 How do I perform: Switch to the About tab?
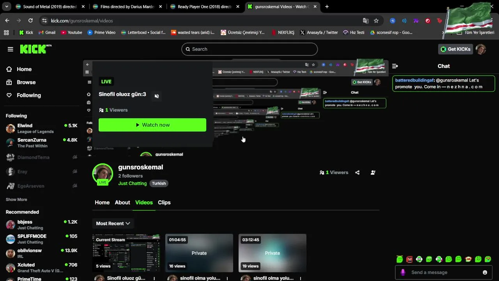click(x=122, y=202)
